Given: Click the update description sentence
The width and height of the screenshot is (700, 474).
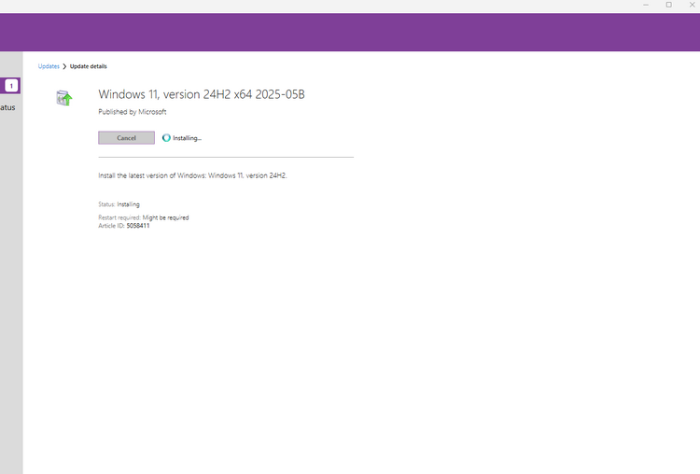Looking at the screenshot, I should pos(192,175).
